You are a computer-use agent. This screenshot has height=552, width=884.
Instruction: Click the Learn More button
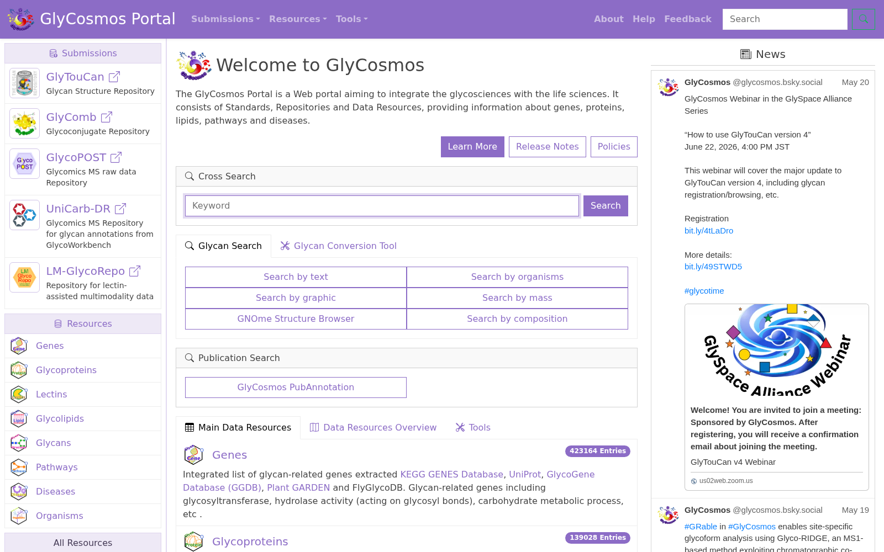click(472, 147)
